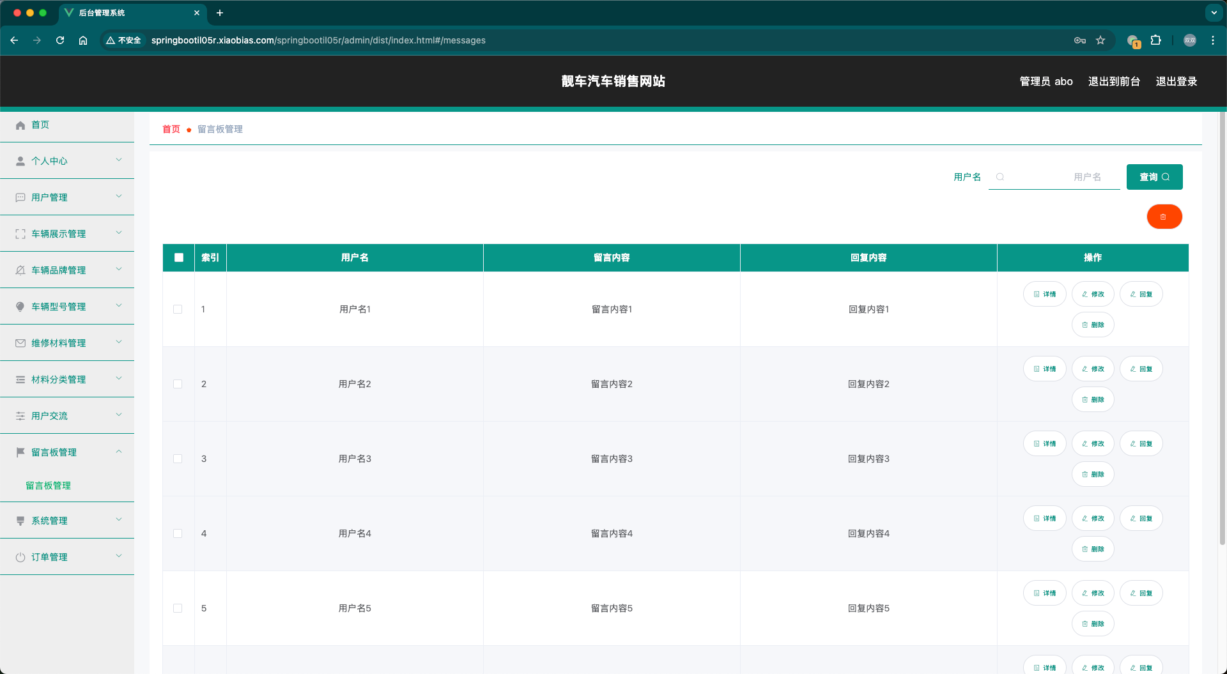Click the sliders icon beside 用户交流

(x=20, y=416)
